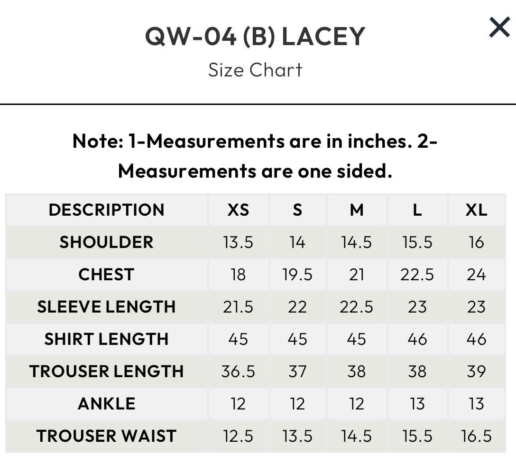Click the CHEST row label
Image resolution: width=516 pixels, height=476 pixels.
(x=106, y=275)
